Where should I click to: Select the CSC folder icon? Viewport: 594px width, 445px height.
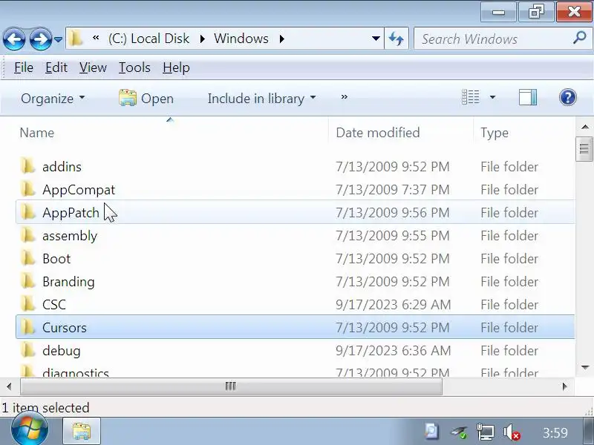click(27, 305)
